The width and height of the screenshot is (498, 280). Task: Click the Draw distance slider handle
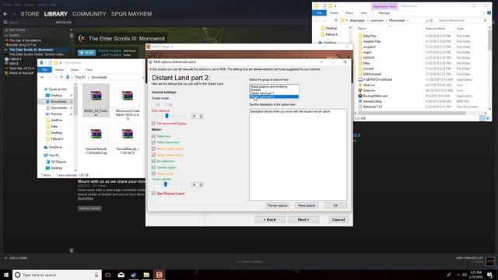(x=167, y=116)
